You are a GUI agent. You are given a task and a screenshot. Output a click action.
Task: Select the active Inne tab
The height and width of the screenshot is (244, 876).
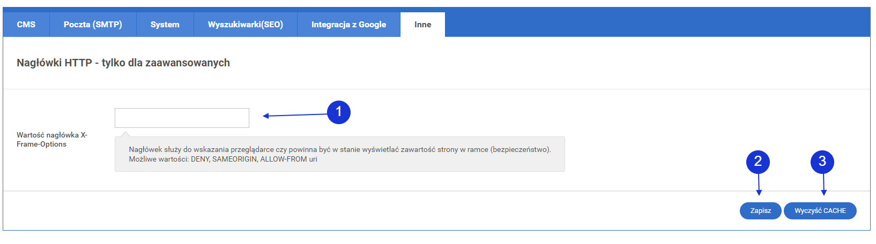coord(423,25)
